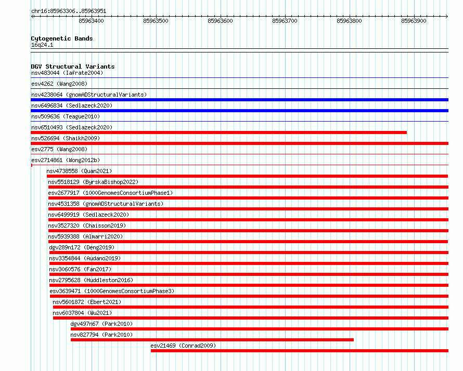
Task: Click the red bar of esv3639471
Action: (x=249, y=296)
